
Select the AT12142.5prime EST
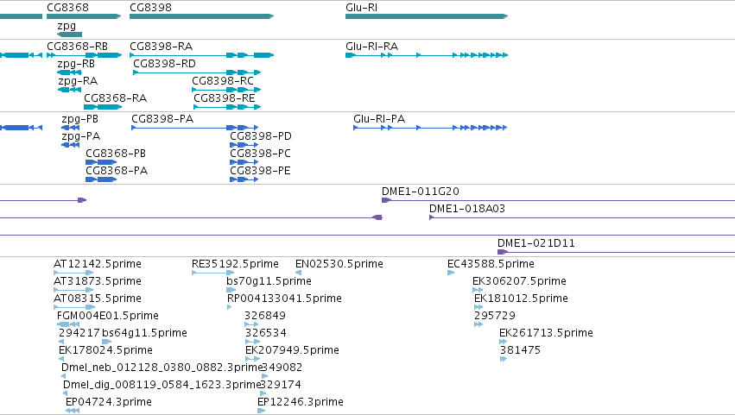tap(73, 273)
